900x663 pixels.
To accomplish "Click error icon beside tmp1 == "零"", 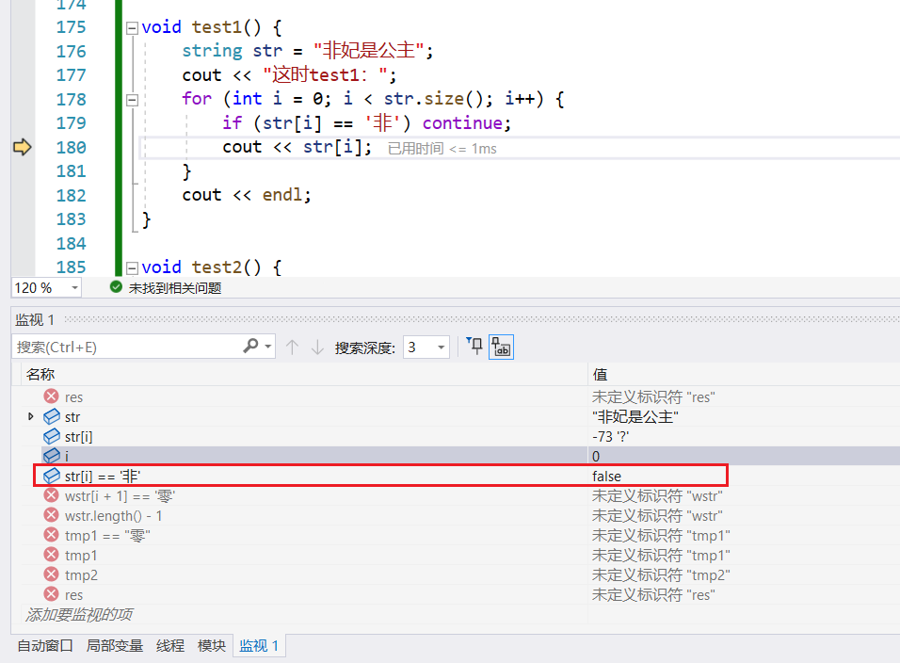I will (x=51, y=535).
